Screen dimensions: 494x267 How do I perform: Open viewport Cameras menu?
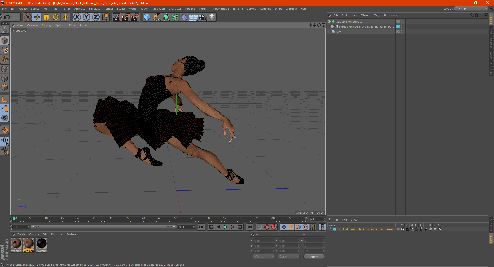pyautogui.click(x=32, y=25)
